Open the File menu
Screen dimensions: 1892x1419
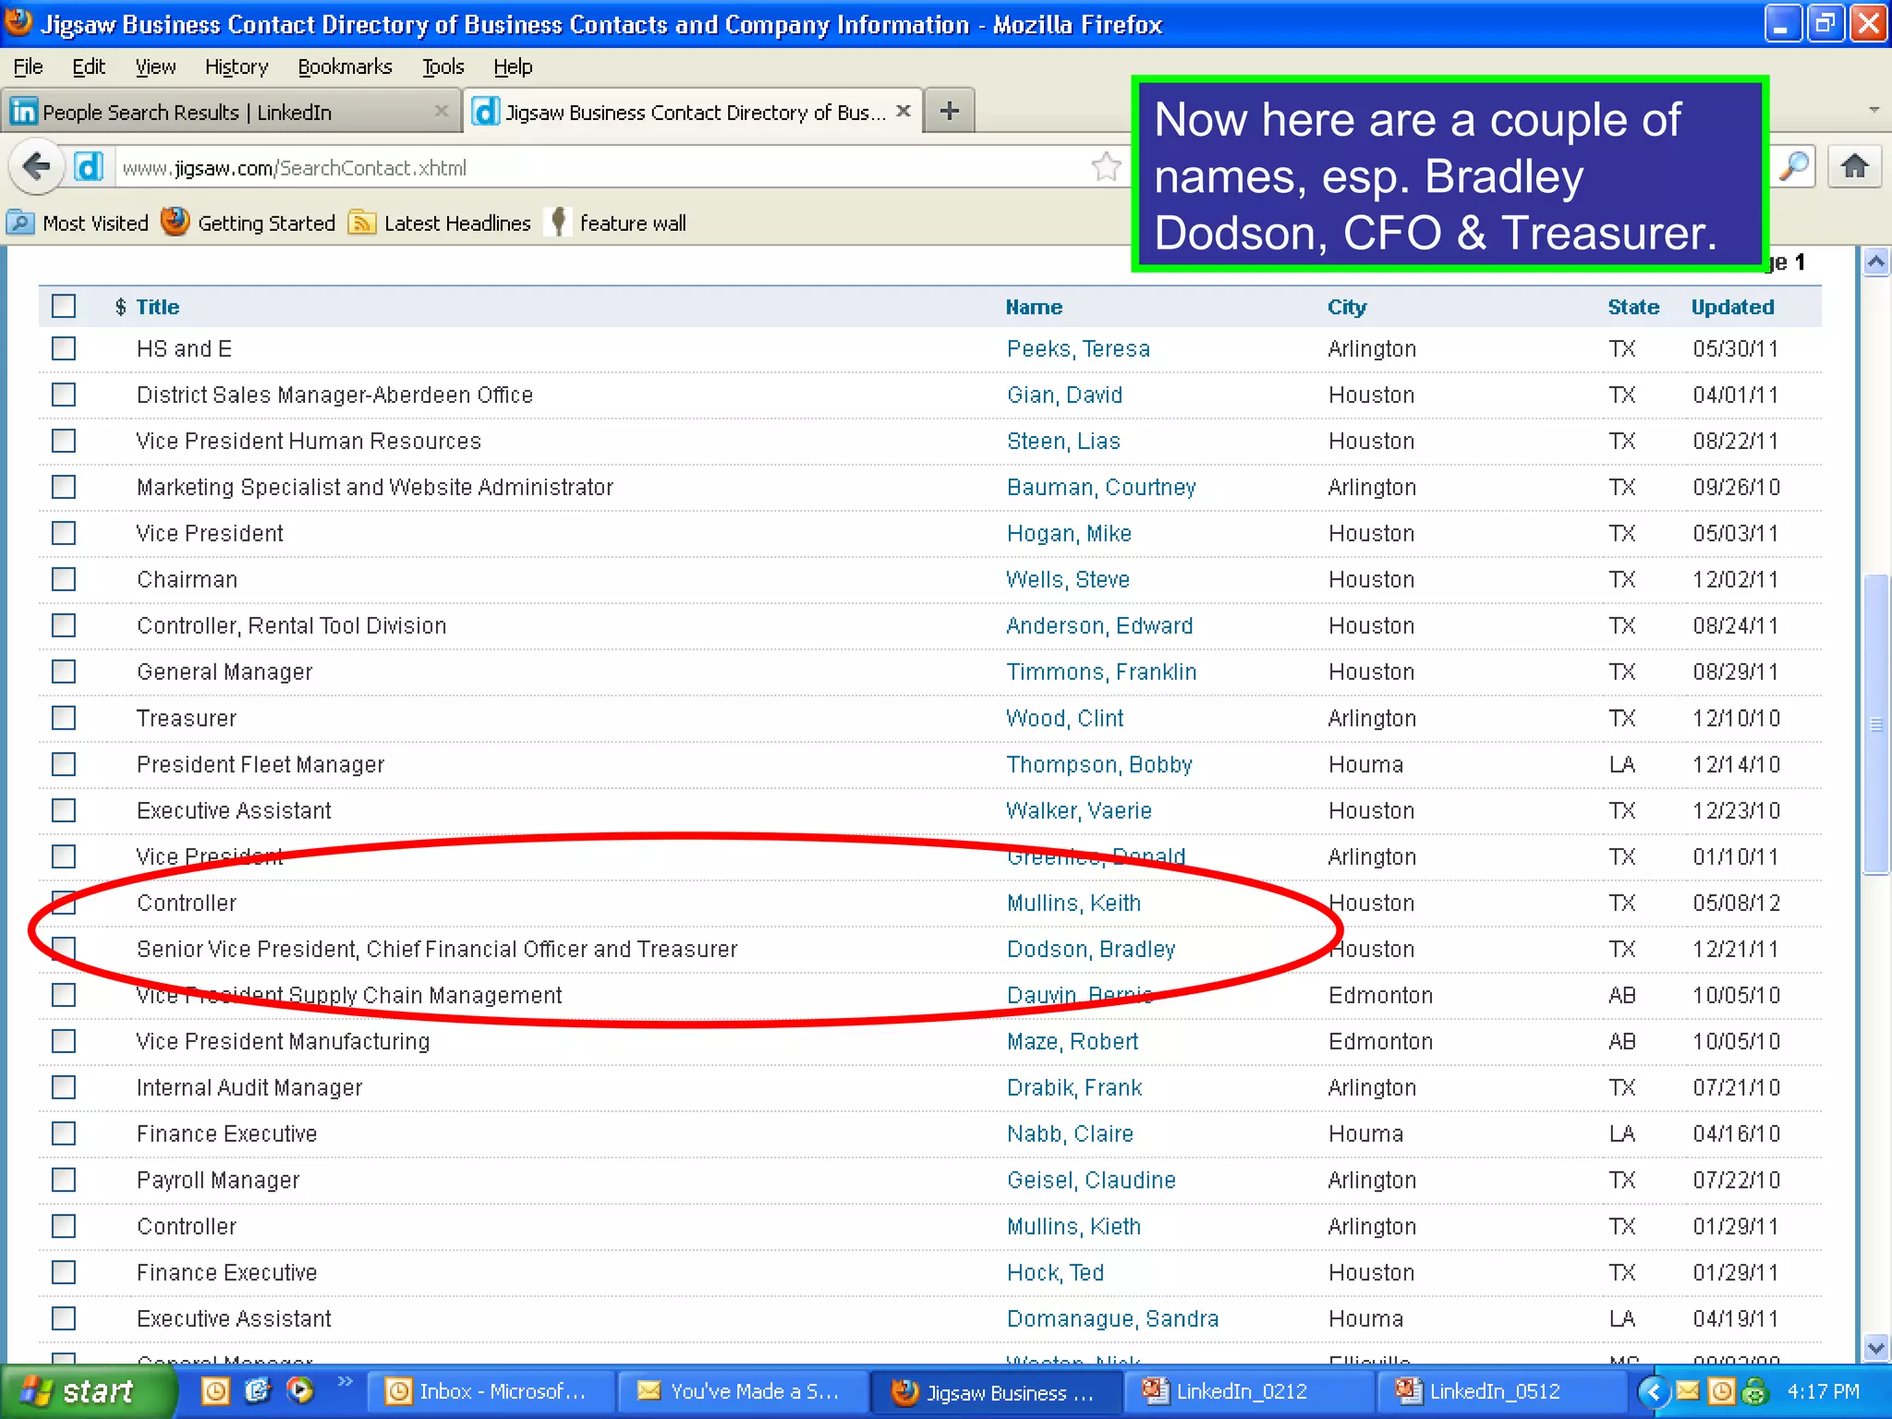[x=29, y=67]
